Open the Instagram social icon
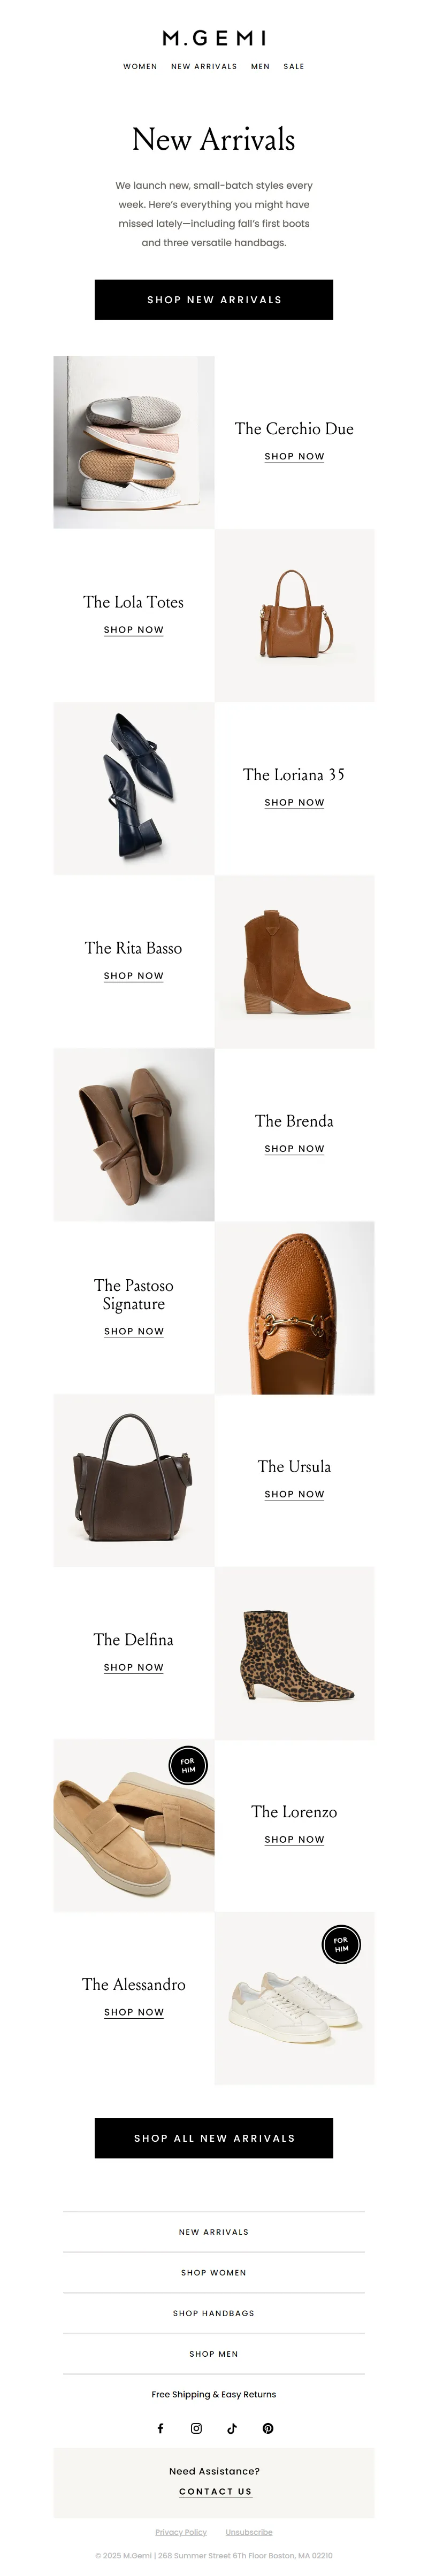Screen dimensions: 428x2576 pos(196,2428)
